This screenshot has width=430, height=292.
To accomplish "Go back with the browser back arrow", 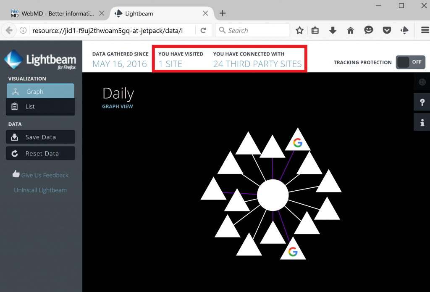I will (x=9, y=31).
